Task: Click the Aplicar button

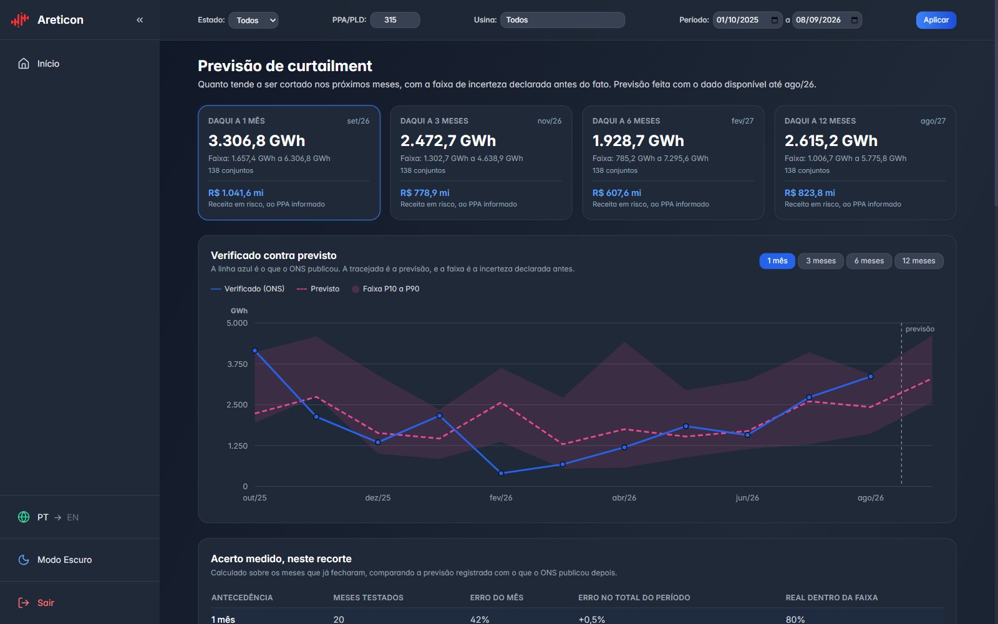Action: point(936,20)
